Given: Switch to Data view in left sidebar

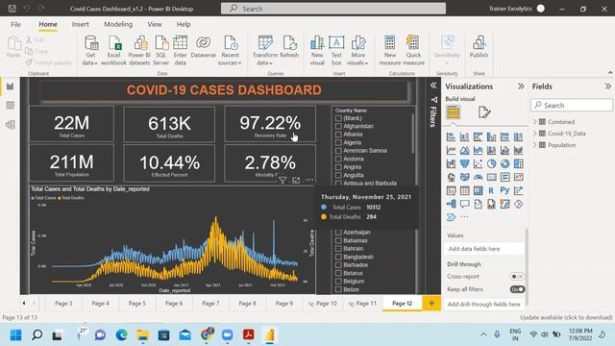Looking at the screenshot, I should point(11,105).
